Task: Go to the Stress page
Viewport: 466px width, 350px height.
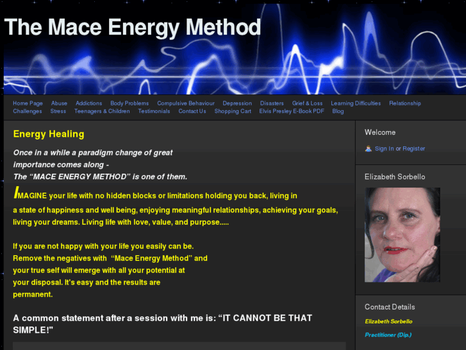Action: [58, 111]
